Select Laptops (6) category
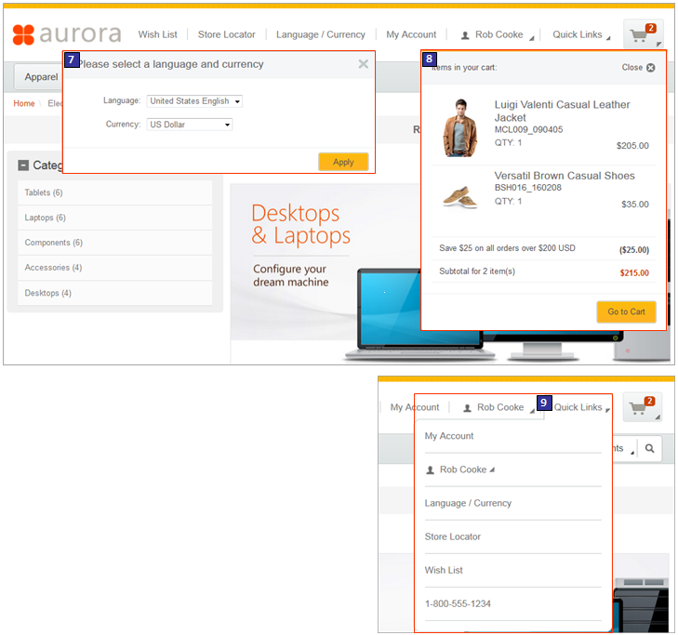The width and height of the screenshot is (678, 635). [115, 218]
